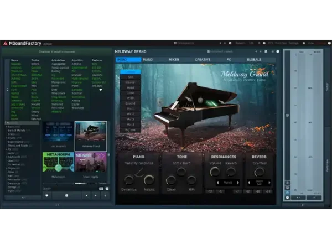Click the heart filter under Features tags
Viewport: 332px width, 249px height.
coord(101,90)
